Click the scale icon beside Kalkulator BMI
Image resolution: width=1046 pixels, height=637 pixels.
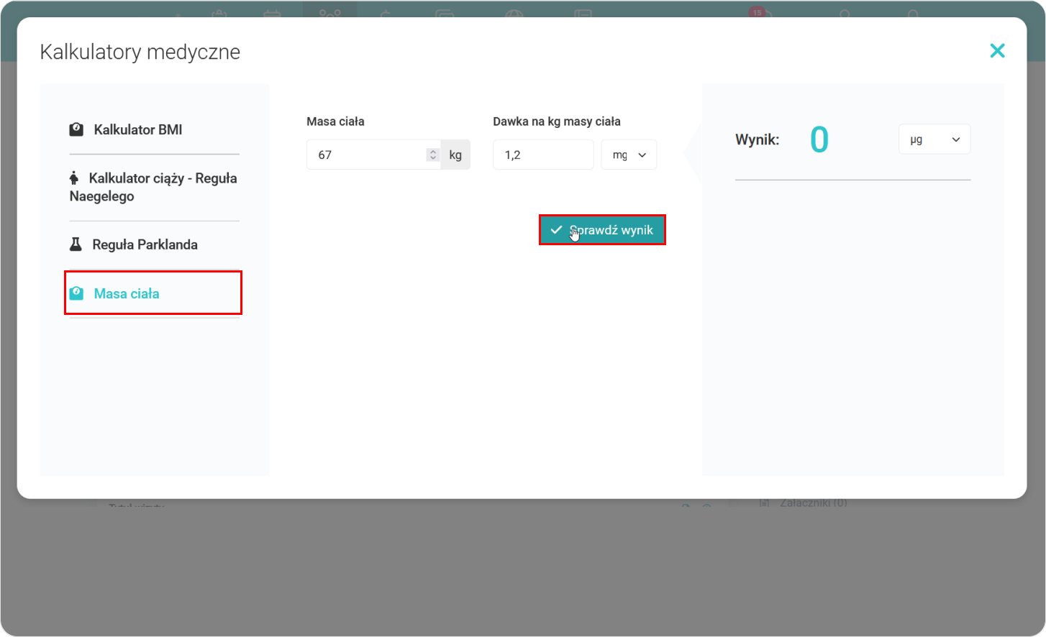click(76, 129)
